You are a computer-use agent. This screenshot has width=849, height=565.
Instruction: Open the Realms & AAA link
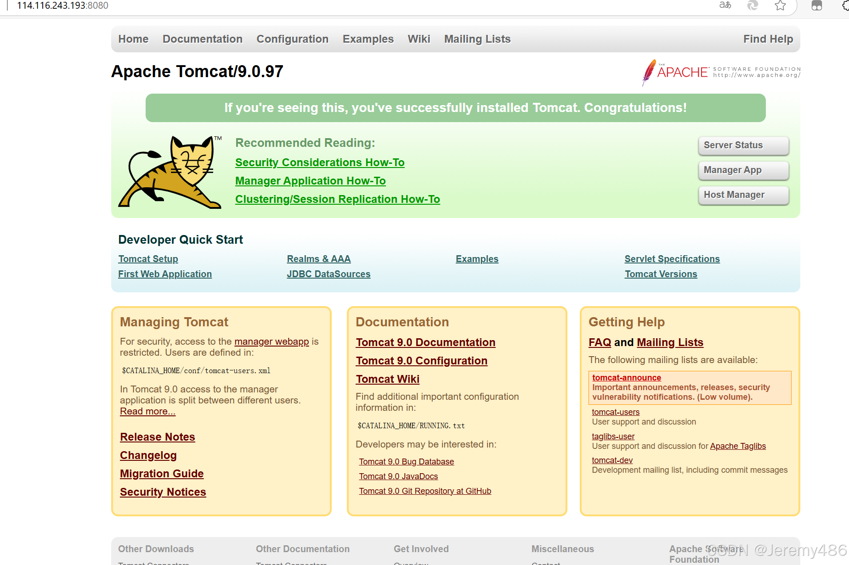(319, 259)
